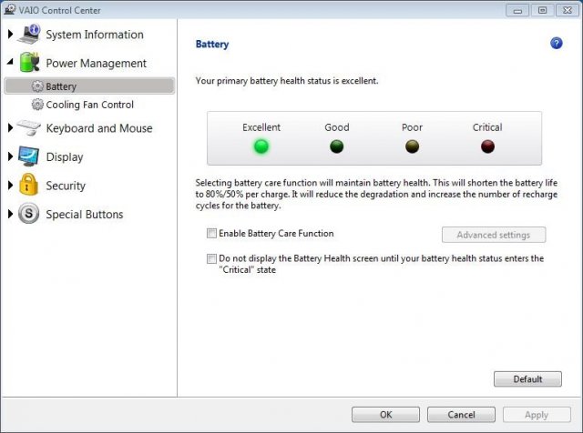Click the battery care function description paragraph
Viewport: 583px width, 433px height.
pyautogui.click(x=376, y=194)
